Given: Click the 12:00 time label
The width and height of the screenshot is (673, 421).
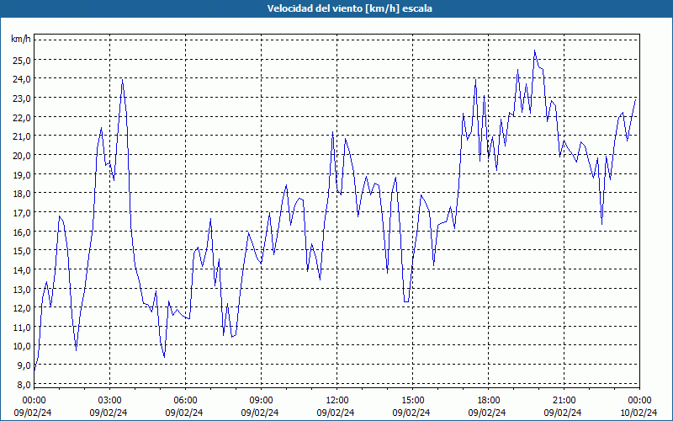Looking at the screenshot, I should (337, 401).
